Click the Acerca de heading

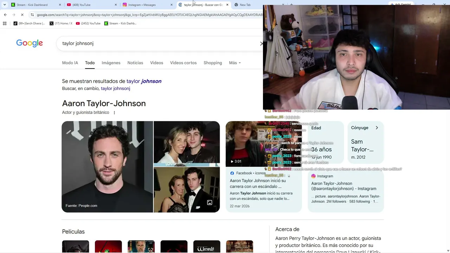287,229
